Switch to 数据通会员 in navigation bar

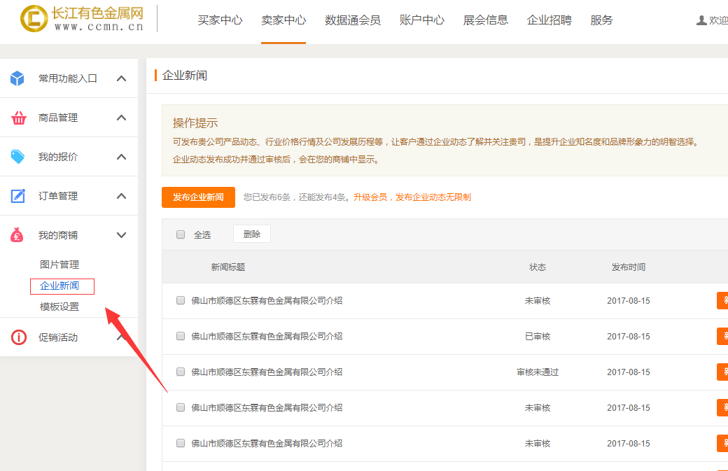click(352, 20)
